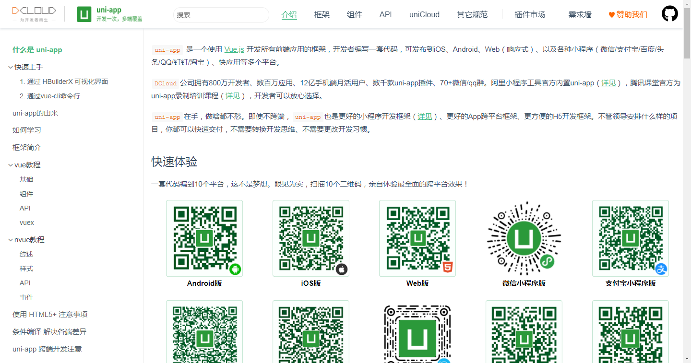Open the GitHub icon link

point(670,14)
